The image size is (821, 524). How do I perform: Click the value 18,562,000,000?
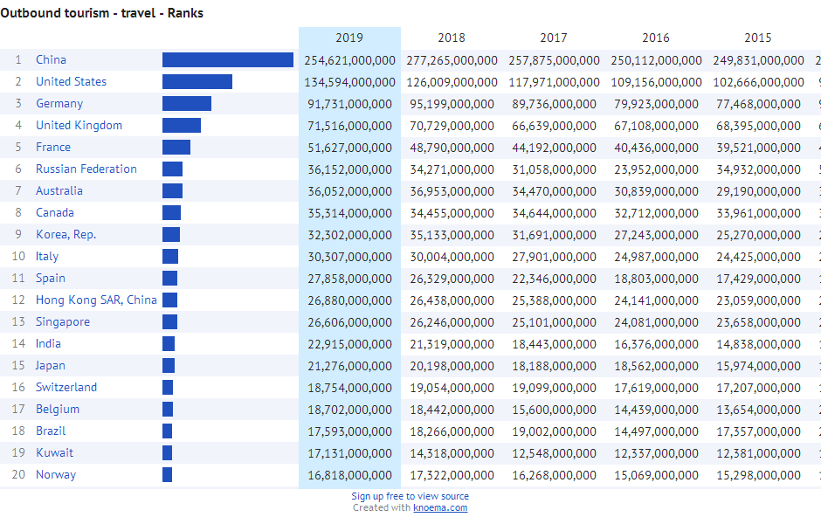tap(656, 367)
